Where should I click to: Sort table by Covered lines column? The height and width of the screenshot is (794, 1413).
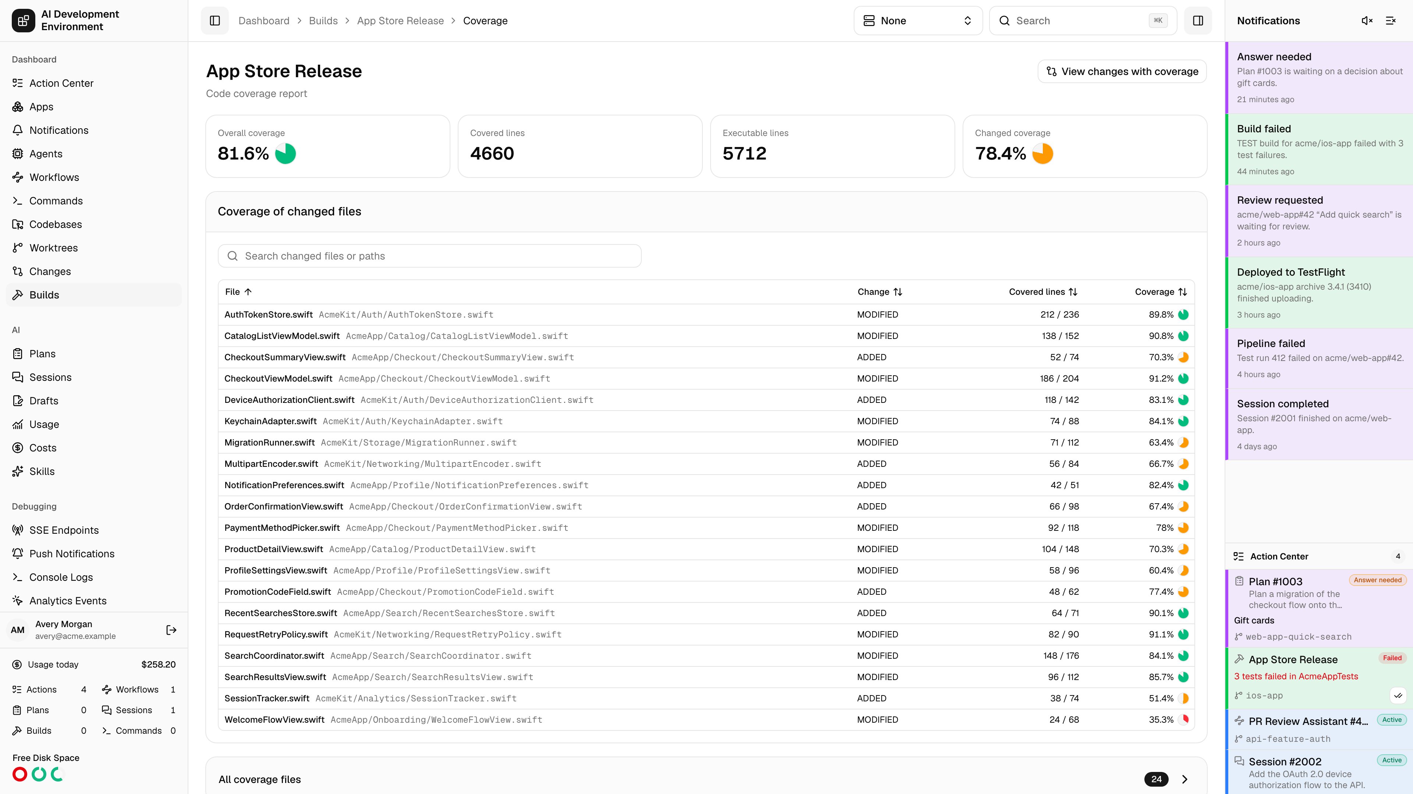pyautogui.click(x=1043, y=292)
